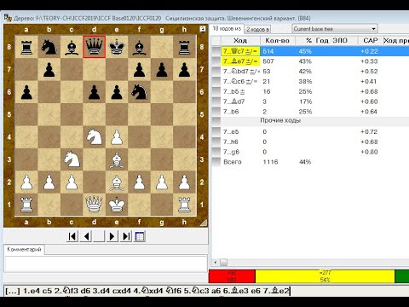
Task: Select the 7...Nc6 move row
Action: click(314, 81)
